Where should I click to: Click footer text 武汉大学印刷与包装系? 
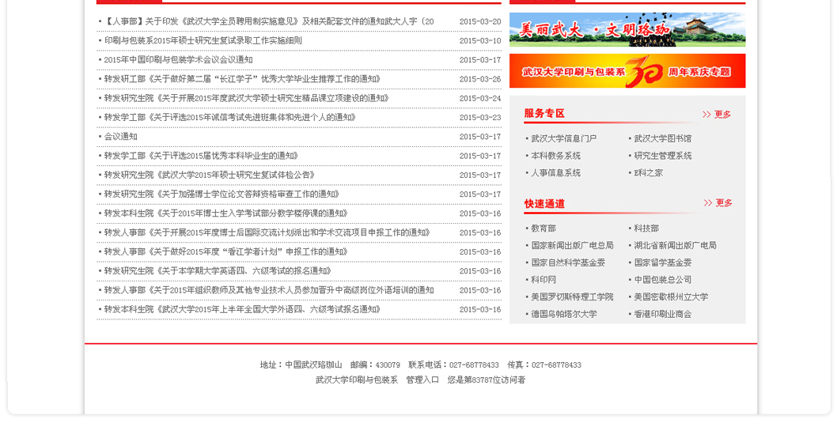tap(357, 379)
